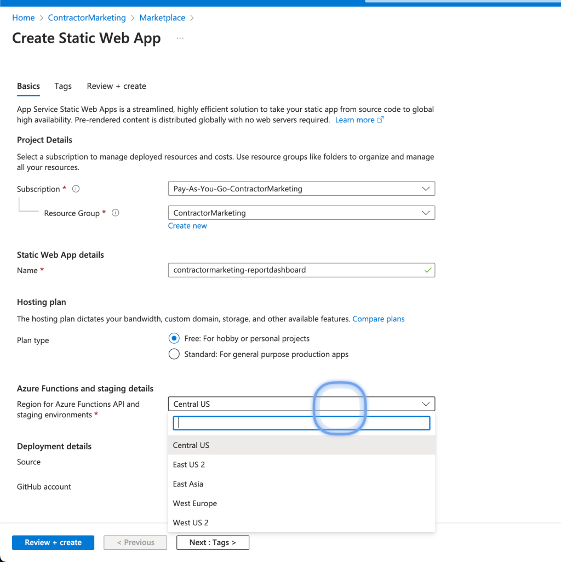The width and height of the screenshot is (561, 562).
Task: Click the Next : Tags button
Action: 213,542
